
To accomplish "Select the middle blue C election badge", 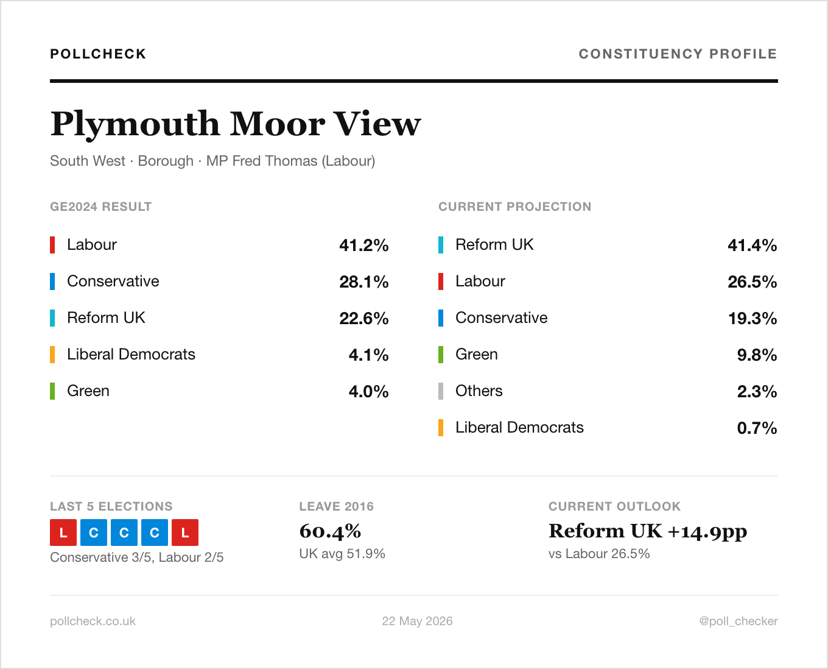I will coord(124,533).
